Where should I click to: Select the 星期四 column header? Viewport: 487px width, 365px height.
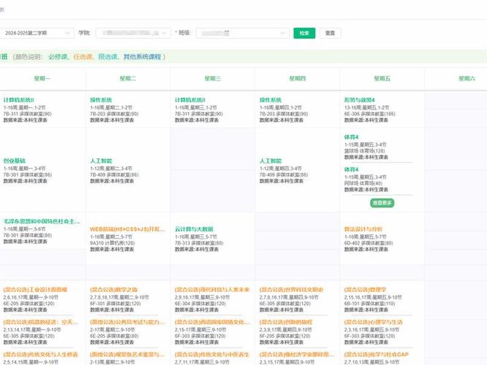(297, 78)
